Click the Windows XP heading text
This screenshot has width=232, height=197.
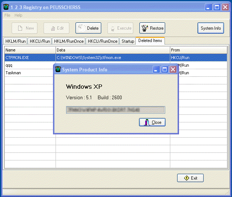click(84, 87)
